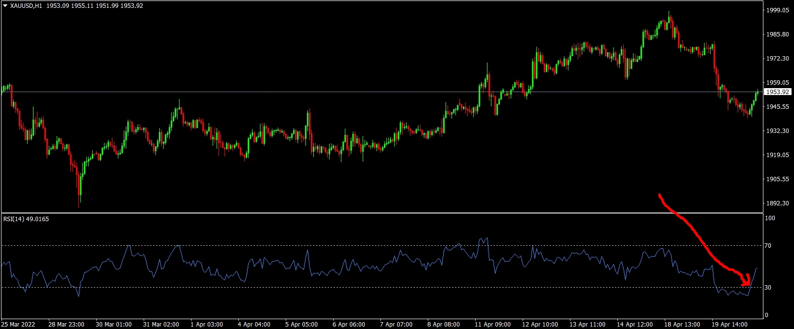Viewport: 794px width, 329px height.
Task: Click the 5 Apr 05:00 time label
Action: [x=302, y=325]
